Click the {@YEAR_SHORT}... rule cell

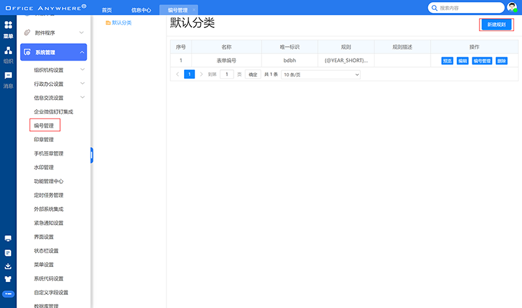click(346, 61)
